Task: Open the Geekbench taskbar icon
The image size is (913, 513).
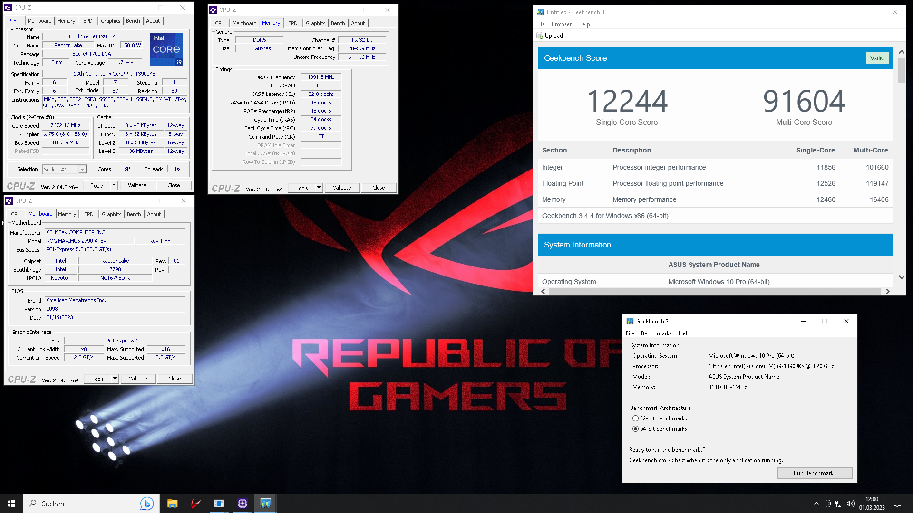Action: tap(265, 503)
